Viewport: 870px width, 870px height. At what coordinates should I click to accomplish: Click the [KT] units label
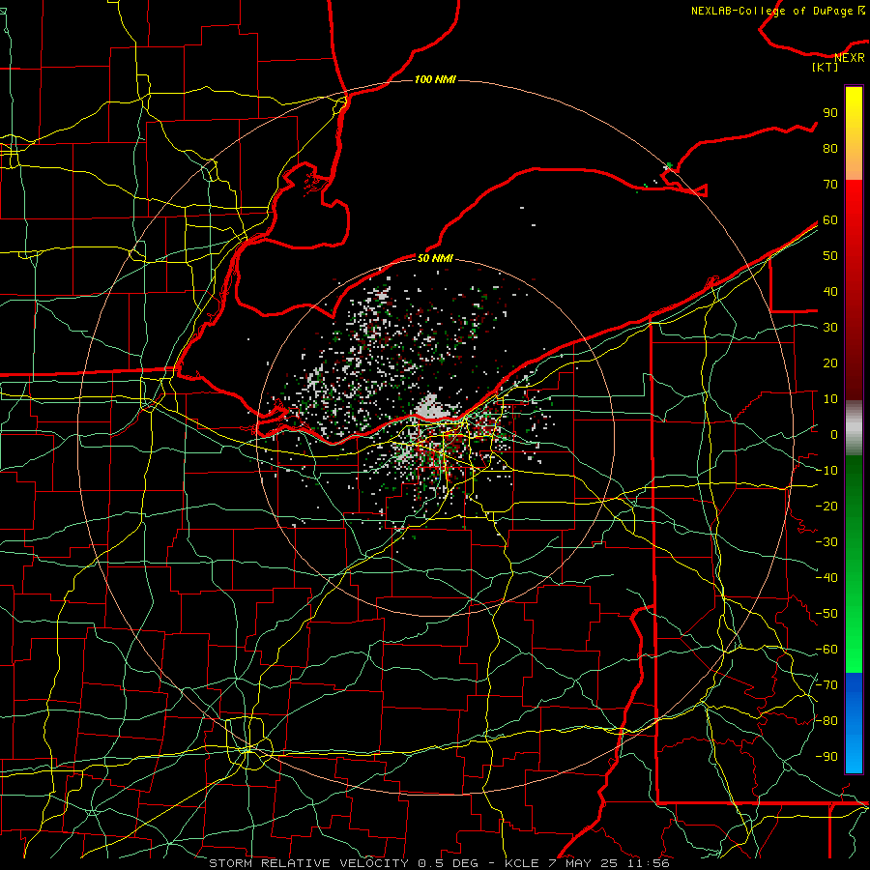click(x=826, y=67)
